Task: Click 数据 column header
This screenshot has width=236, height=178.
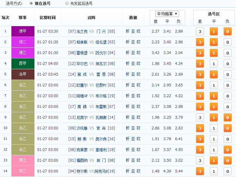Action: 133,18
